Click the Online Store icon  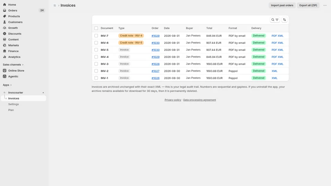[x=5, y=70]
